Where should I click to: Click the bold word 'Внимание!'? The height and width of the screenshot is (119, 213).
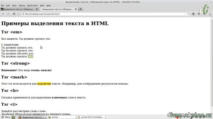[9, 70]
